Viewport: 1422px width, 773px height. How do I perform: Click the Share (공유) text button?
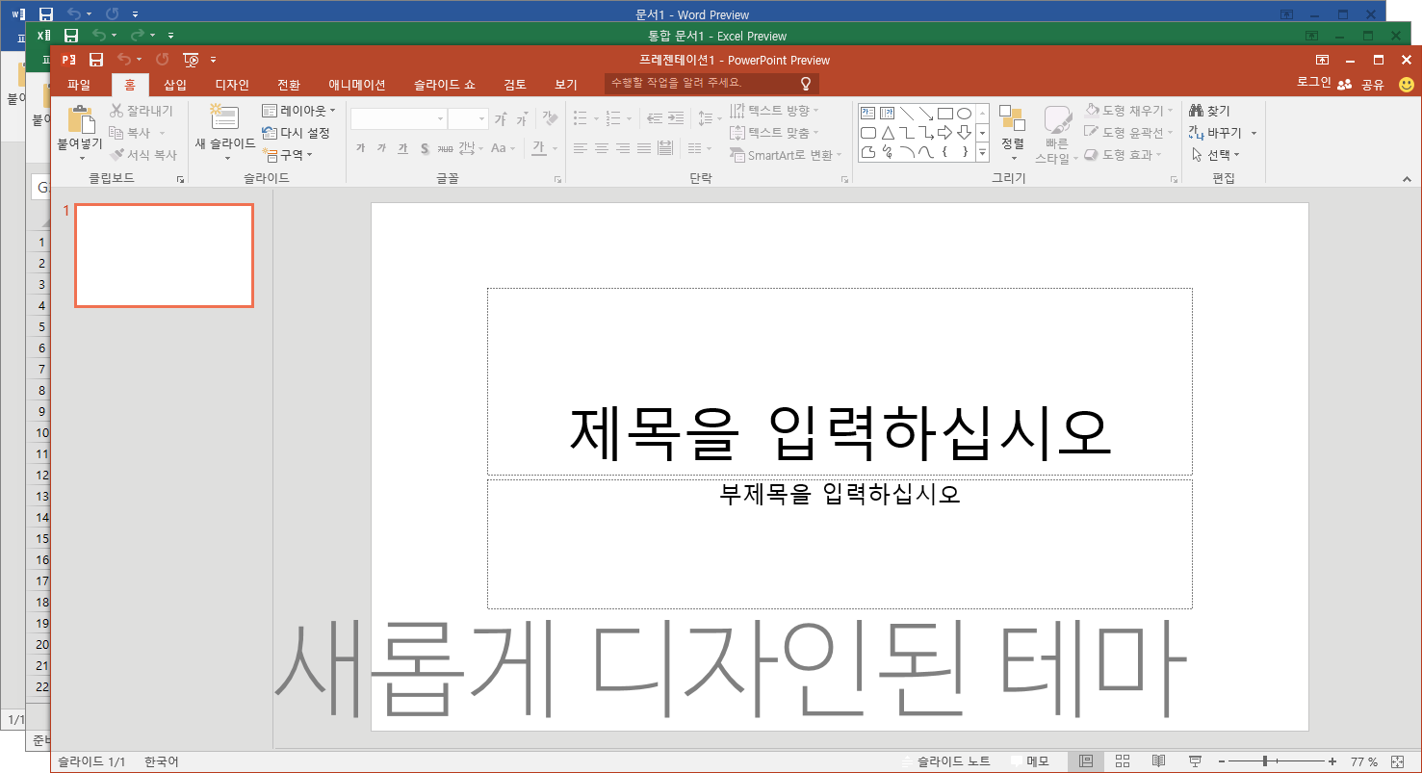click(1372, 85)
